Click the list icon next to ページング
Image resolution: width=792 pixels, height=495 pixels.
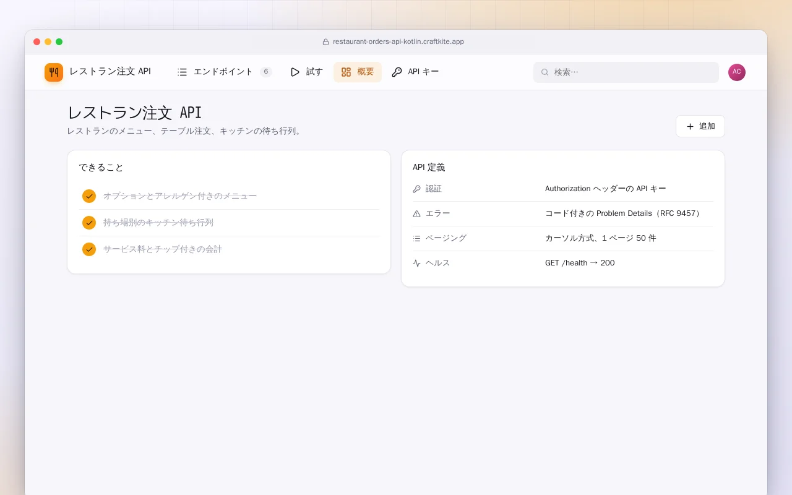point(416,238)
